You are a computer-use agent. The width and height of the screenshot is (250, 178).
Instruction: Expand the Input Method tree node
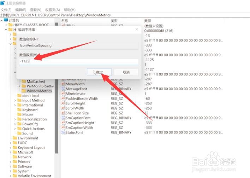click(15, 100)
